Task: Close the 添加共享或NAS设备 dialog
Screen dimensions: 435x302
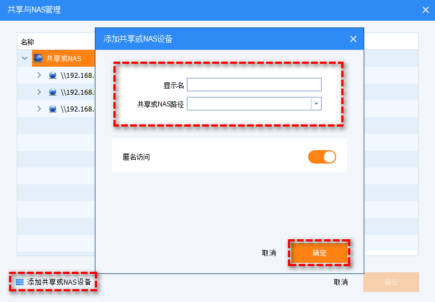Action: [x=353, y=39]
